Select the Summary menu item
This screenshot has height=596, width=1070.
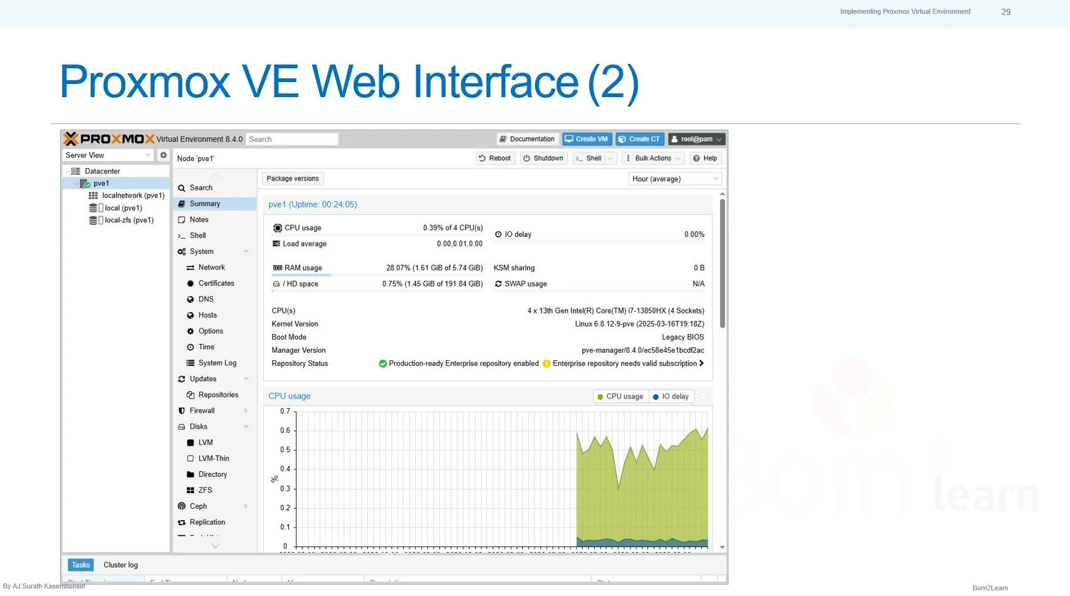214,204
